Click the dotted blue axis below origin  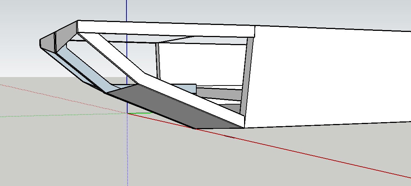point(127,154)
